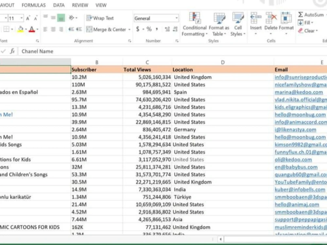Screen dimensions: 327x245
Task: Click the increase decimal icon
Action: [167, 29]
